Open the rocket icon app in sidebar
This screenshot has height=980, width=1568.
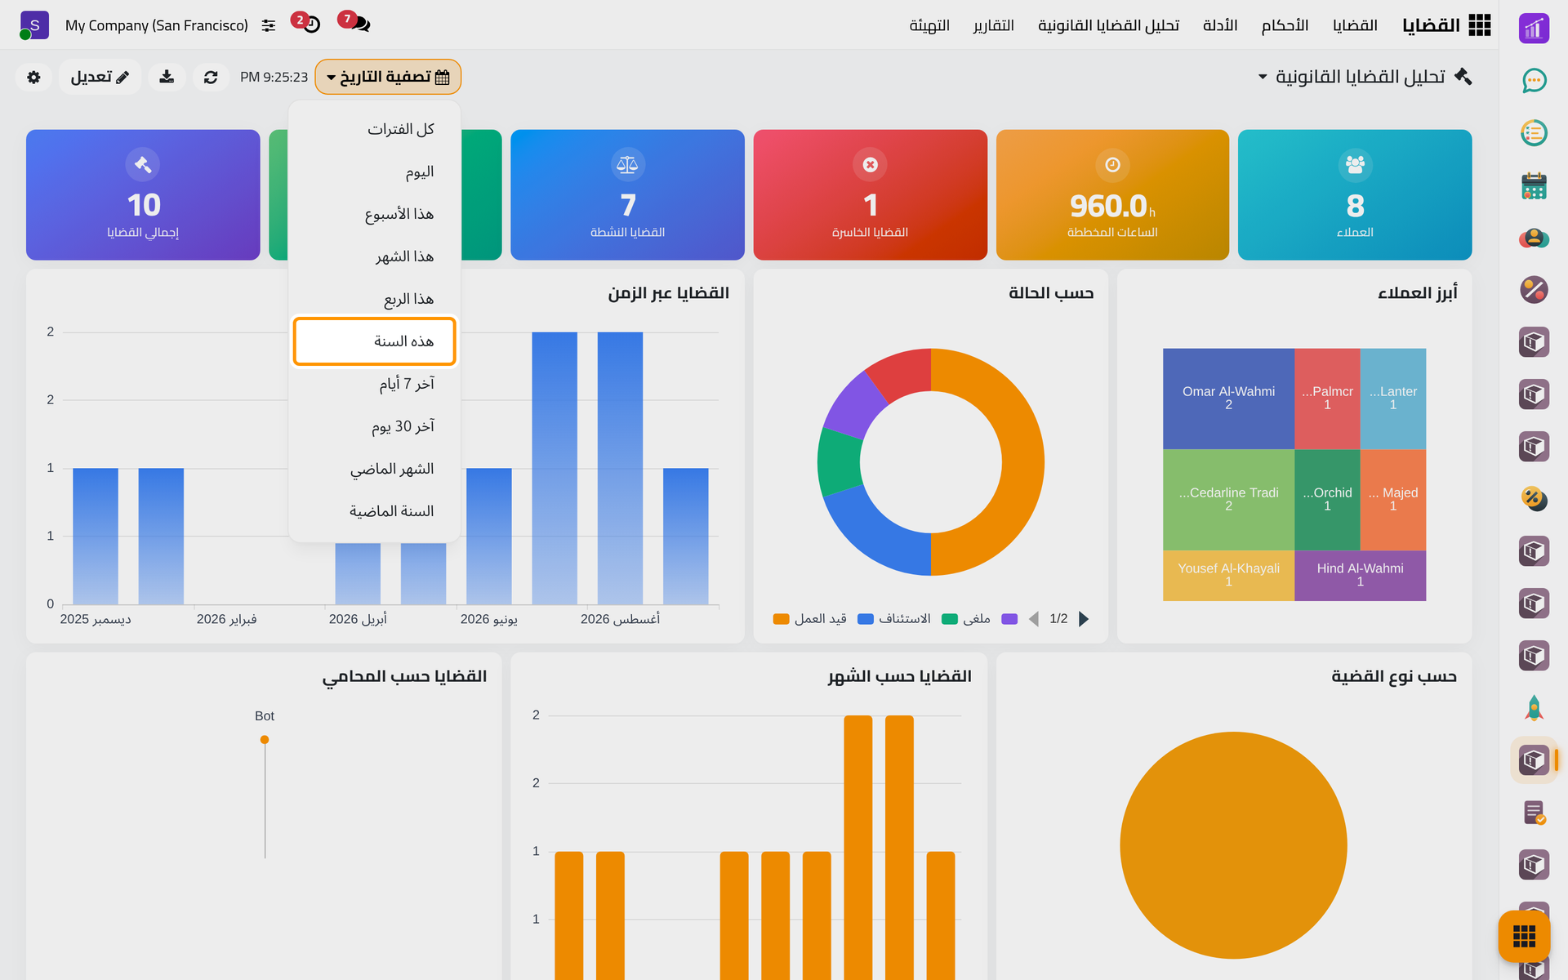tap(1534, 708)
